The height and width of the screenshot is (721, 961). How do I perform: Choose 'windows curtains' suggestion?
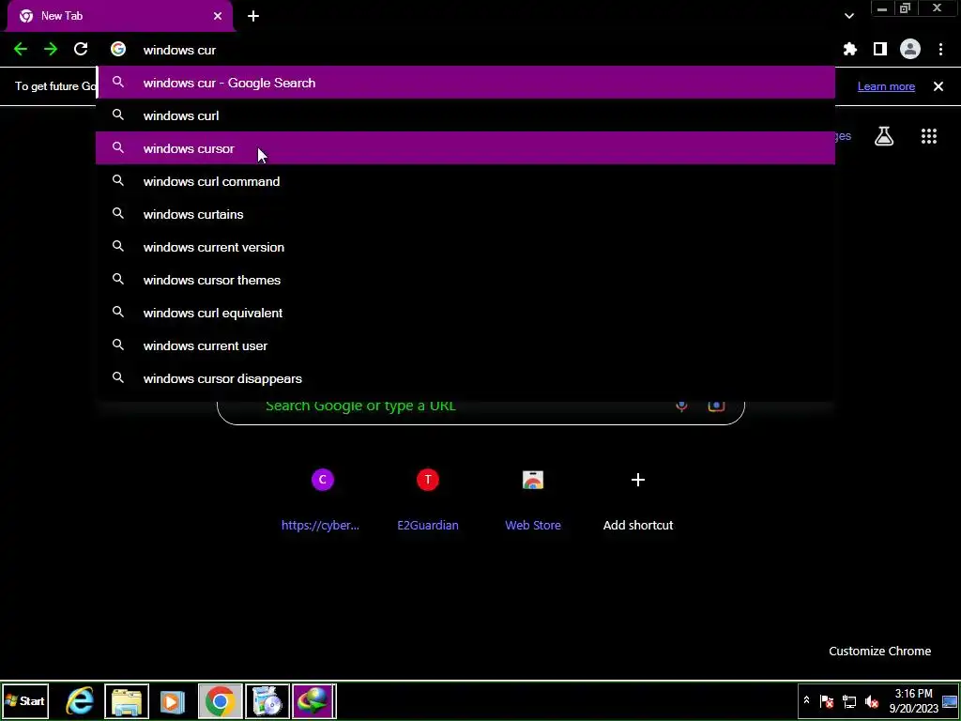[x=465, y=215]
